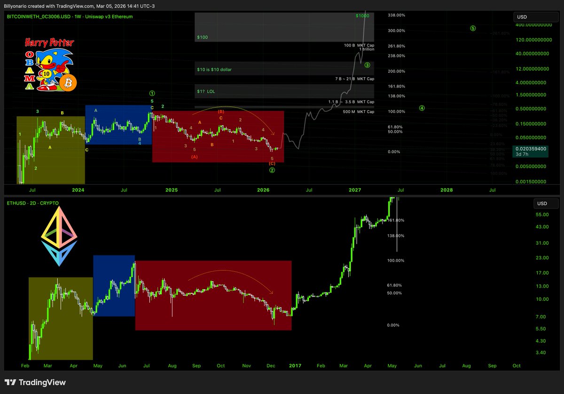This screenshot has width=564, height=394.
Task: Click the orange Bitcoin coin icon
Action: [68, 82]
